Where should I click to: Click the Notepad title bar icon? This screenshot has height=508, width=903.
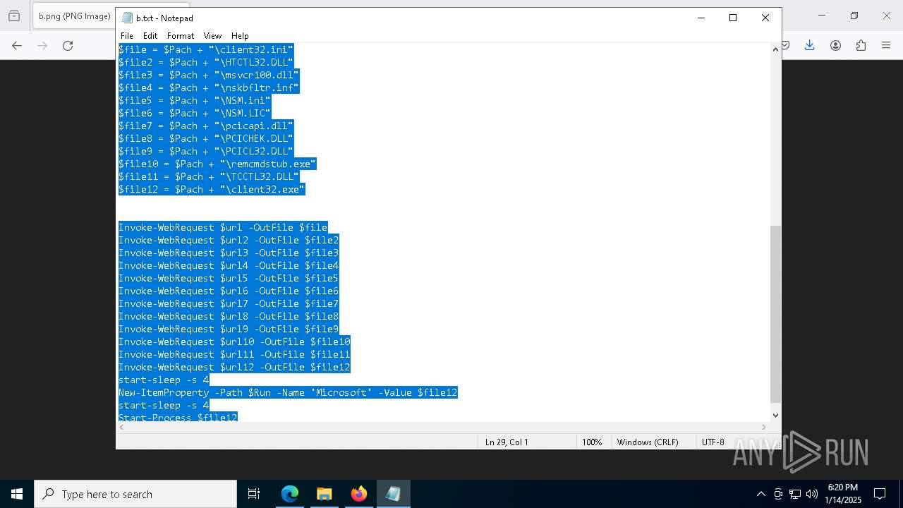pos(127,18)
